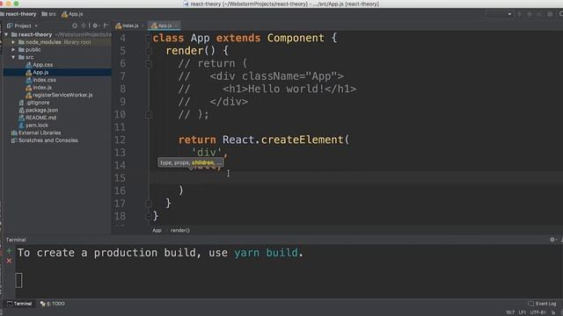
Task: Collapse the src folder
Action: pos(13,57)
